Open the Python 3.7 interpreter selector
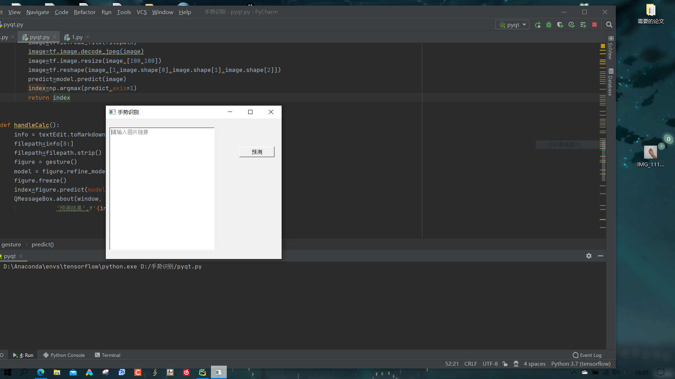This screenshot has height=379, width=675. coord(580,364)
